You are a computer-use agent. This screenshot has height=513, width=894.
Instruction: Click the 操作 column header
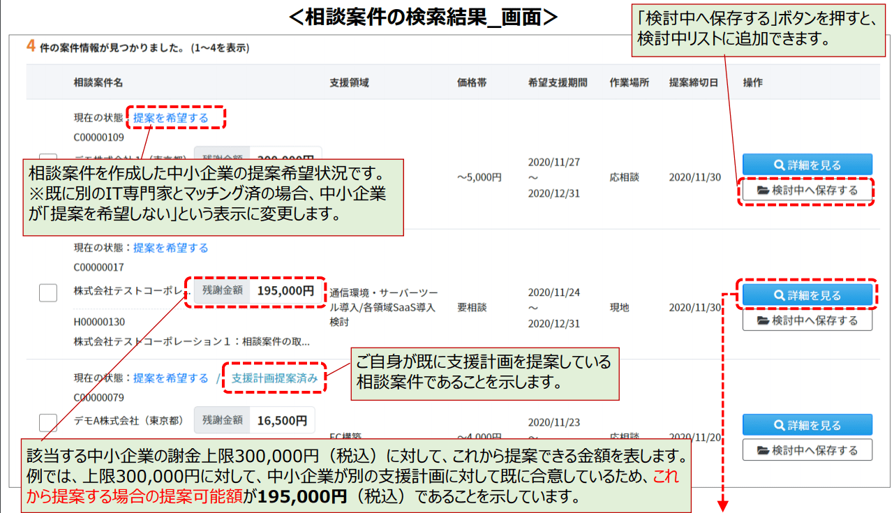click(753, 82)
